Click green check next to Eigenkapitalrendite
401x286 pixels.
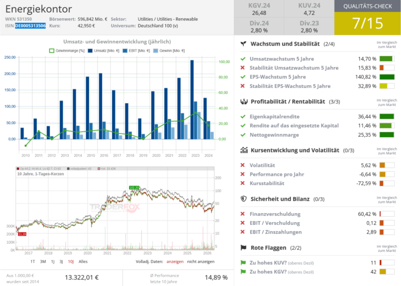(x=243, y=116)
